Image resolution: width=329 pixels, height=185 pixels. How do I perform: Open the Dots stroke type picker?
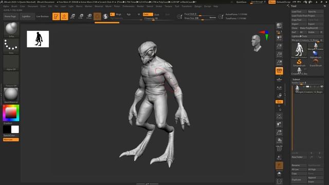11,46
